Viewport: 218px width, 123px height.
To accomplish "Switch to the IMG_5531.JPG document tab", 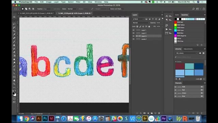I will click(37, 13).
